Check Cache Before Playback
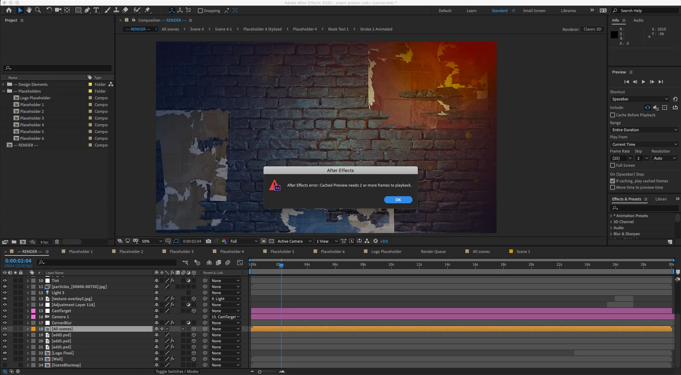This screenshot has height=375, width=681. (x=613, y=115)
